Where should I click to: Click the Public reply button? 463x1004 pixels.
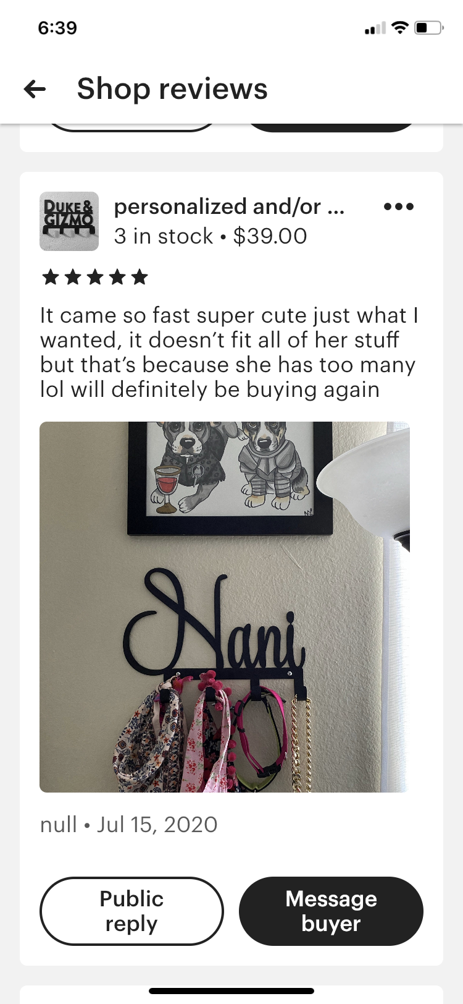131,911
